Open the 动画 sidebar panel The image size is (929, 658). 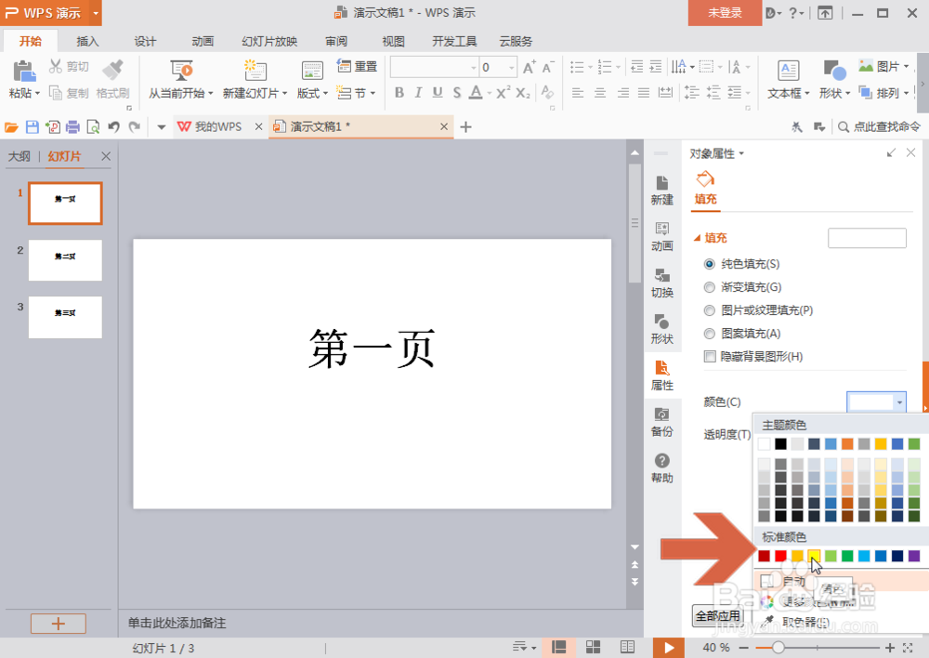[661, 236]
